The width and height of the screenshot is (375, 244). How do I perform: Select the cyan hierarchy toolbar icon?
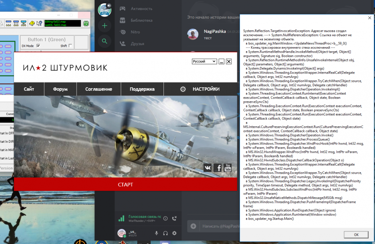pos(24,23)
